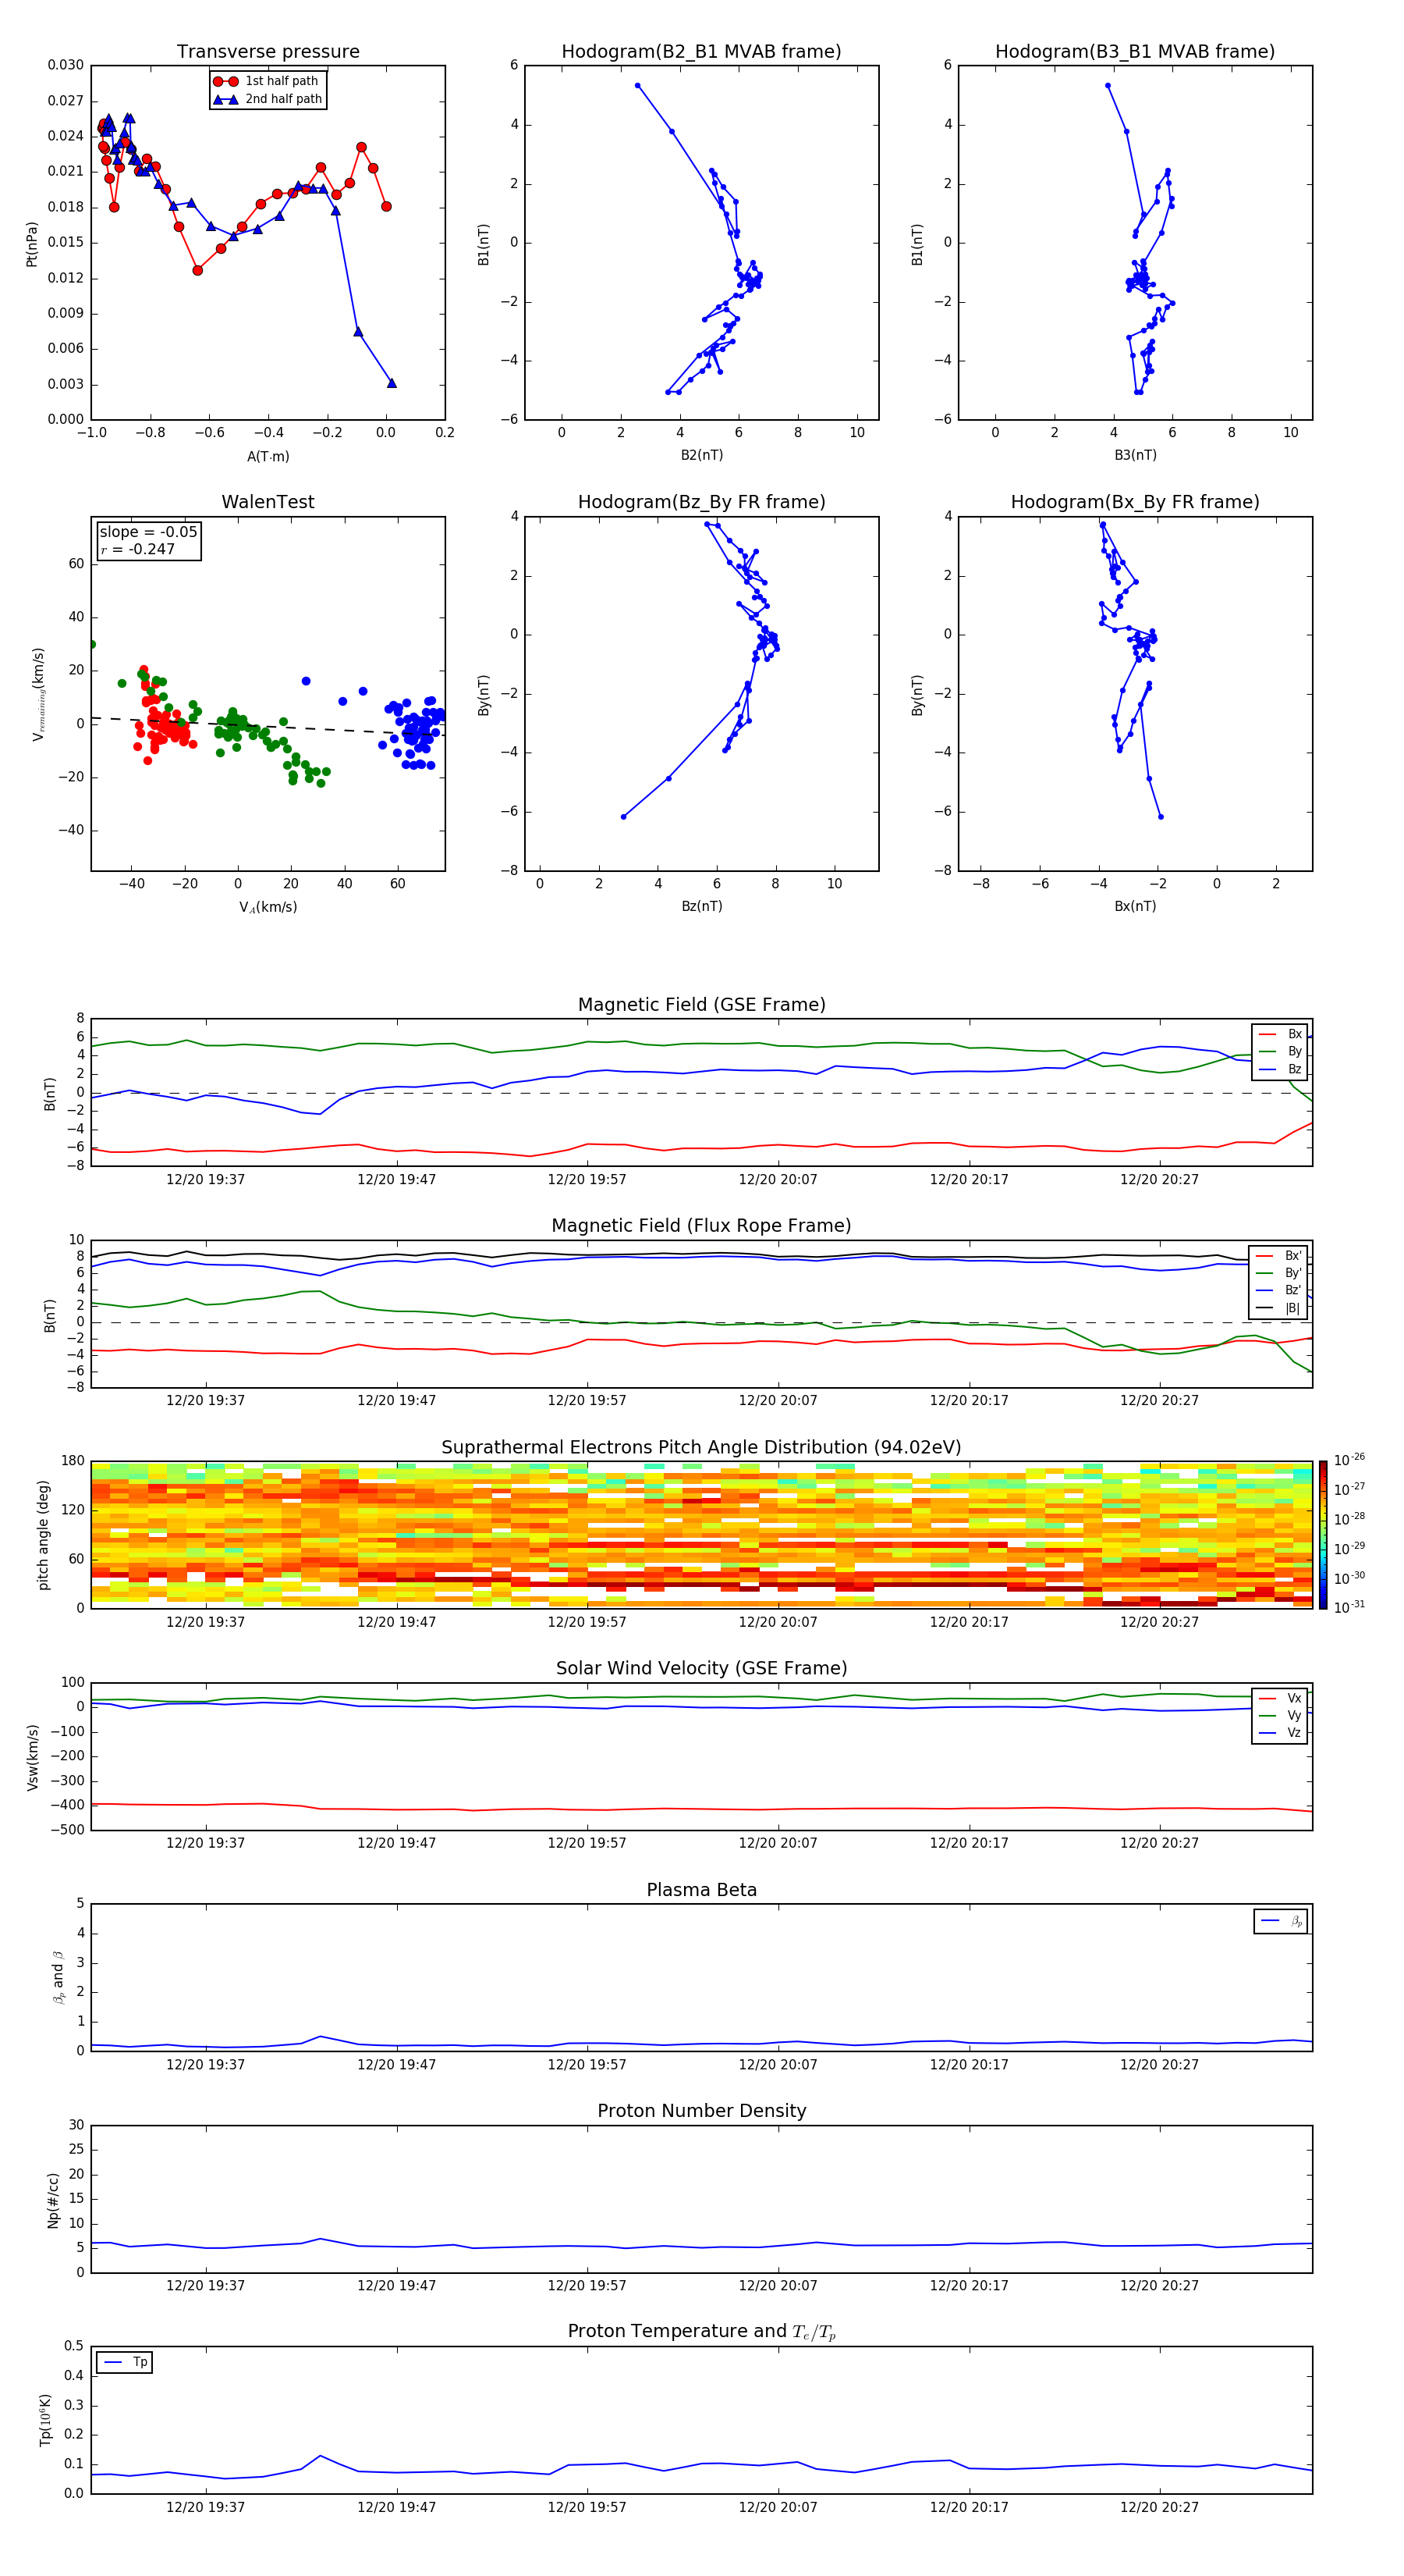Select the Vz legend entry in velocity plot

click(1280, 1733)
